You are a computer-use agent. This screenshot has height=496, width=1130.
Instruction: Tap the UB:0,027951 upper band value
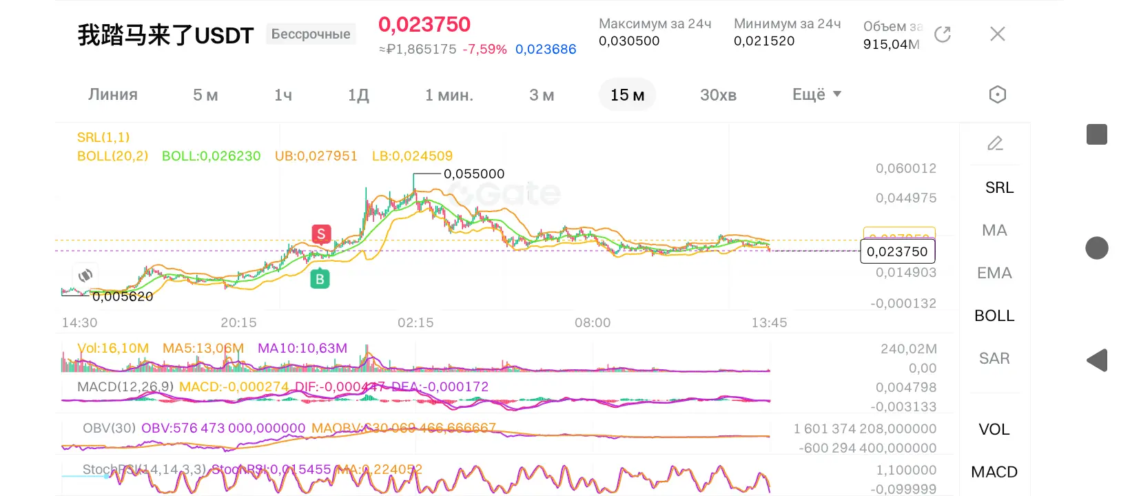(316, 156)
